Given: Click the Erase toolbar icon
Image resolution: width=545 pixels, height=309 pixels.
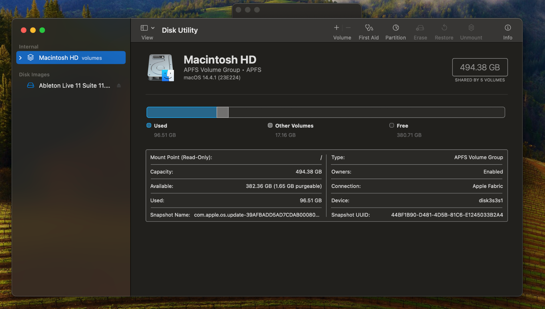Looking at the screenshot, I should coord(420,27).
